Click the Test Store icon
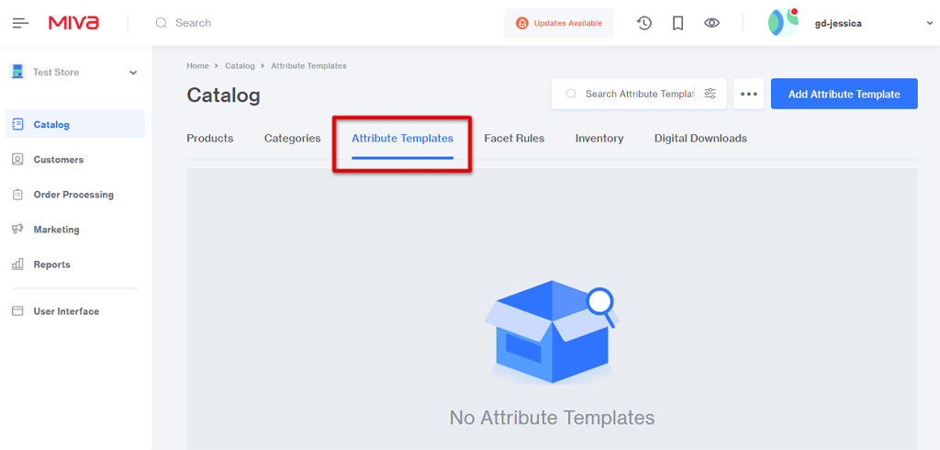This screenshot has width=940, height=450. tap(18, 72)
